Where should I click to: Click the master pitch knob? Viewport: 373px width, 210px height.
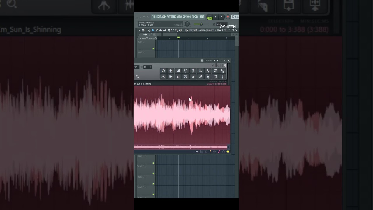click(x=187, y=24)
